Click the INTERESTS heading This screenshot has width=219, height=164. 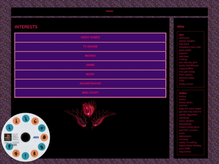[26, 27]
